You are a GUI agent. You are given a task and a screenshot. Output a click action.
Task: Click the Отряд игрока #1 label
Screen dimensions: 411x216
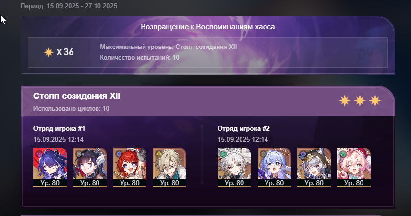click(x=59, y=128)
